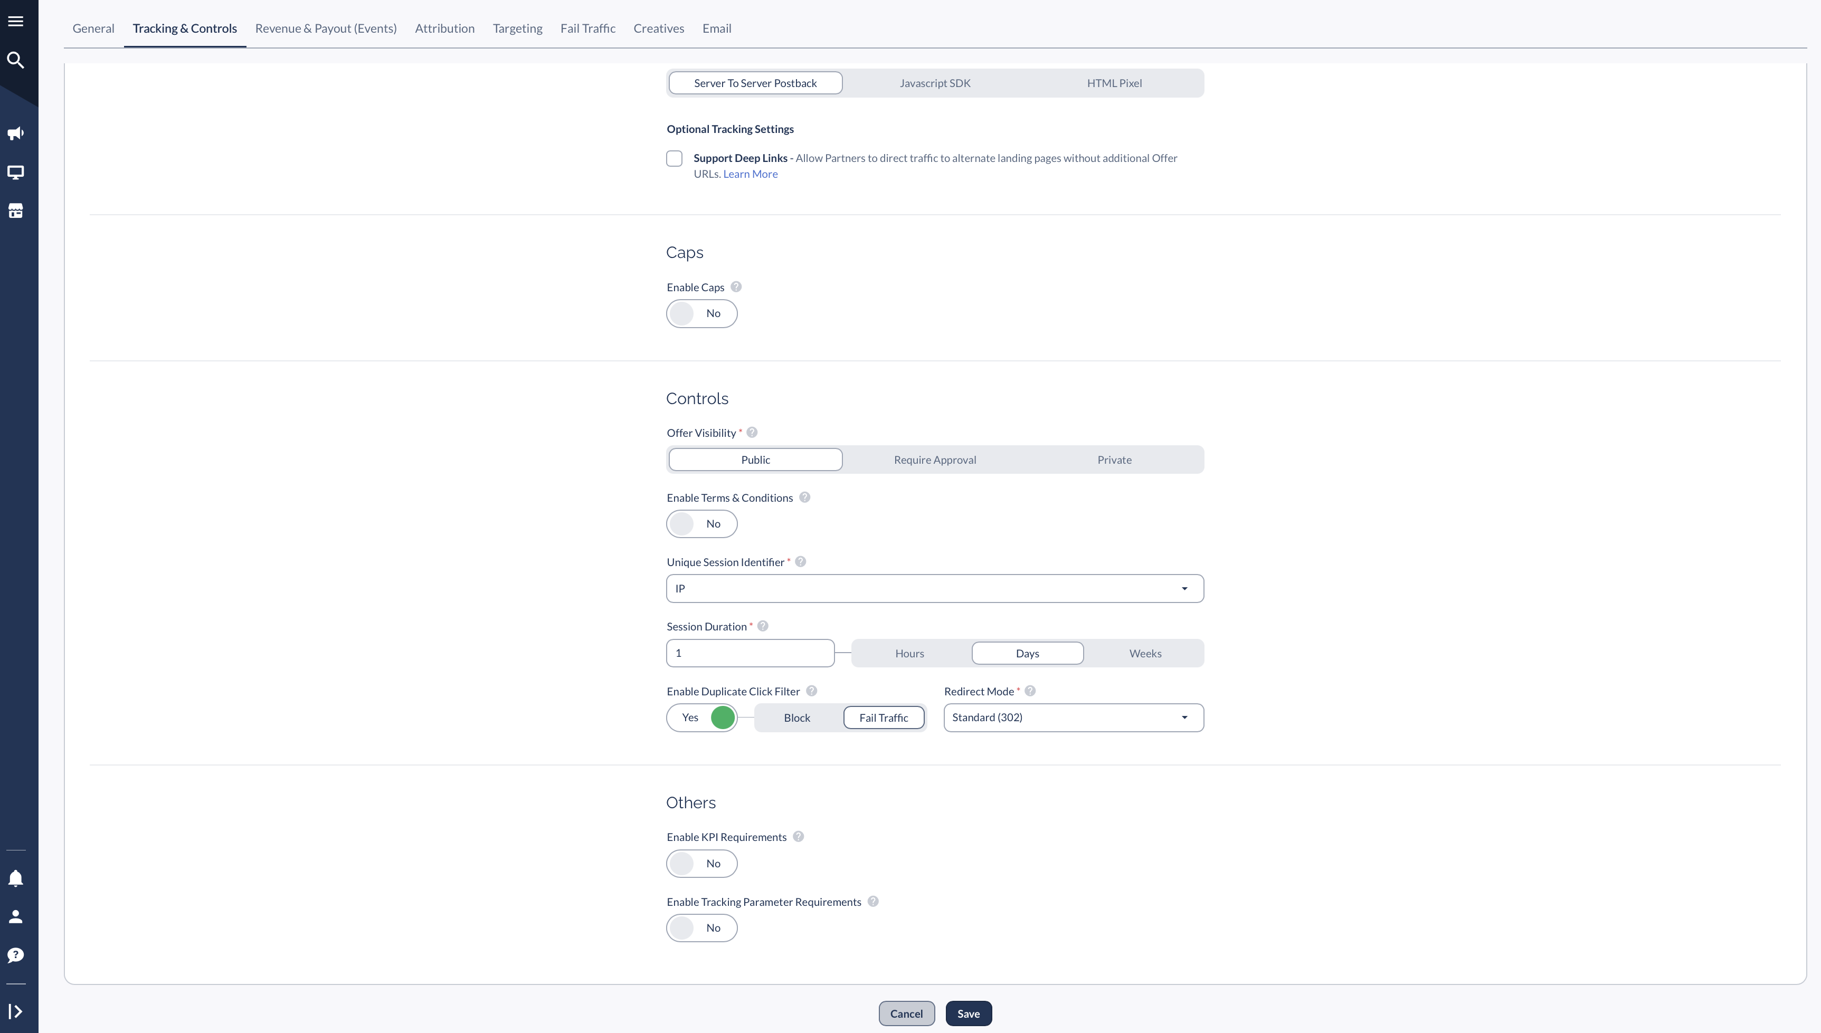Image resolution: width=1821 pixels, height=1033 pixels.
Task: Select Server To Server Postback method
Action: (756, 83)
